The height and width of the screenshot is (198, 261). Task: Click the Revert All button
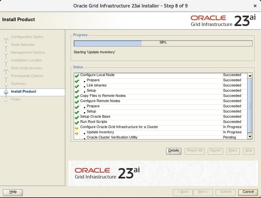pyautogui.click(x=194, y=151)
